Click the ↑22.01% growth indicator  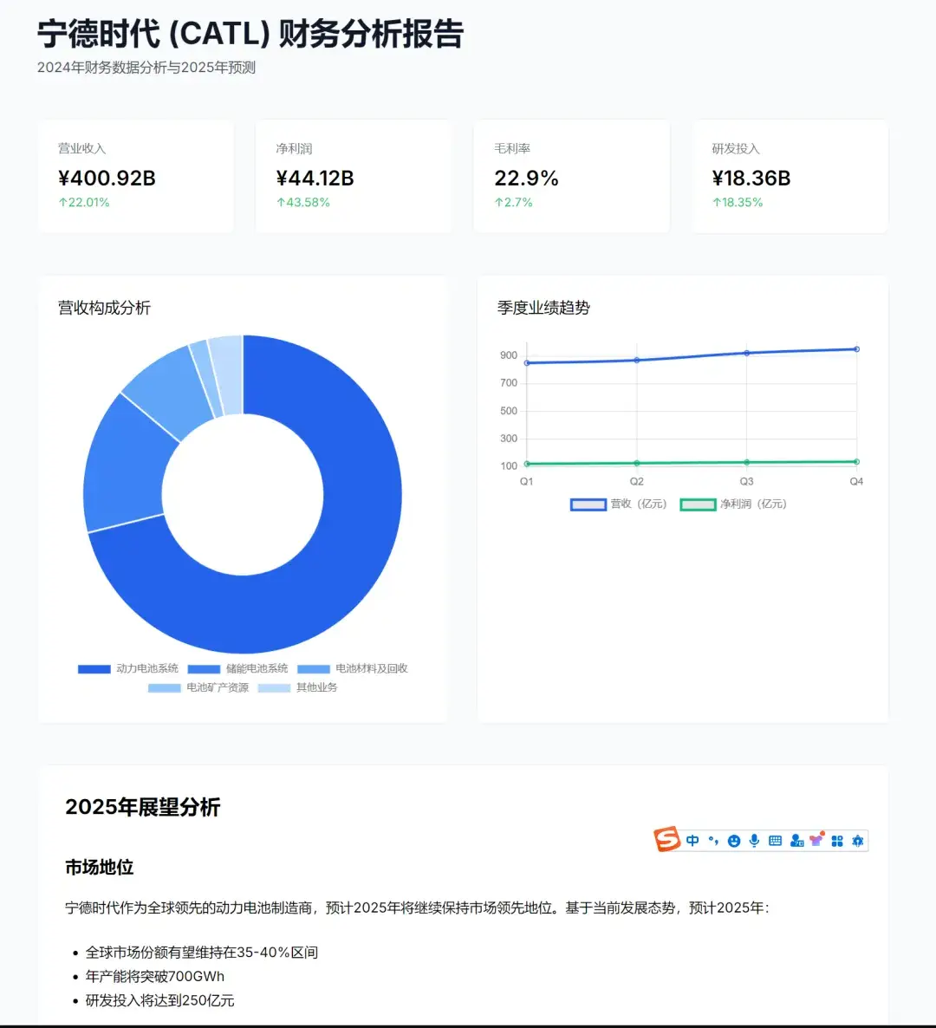tap(84, 202)
